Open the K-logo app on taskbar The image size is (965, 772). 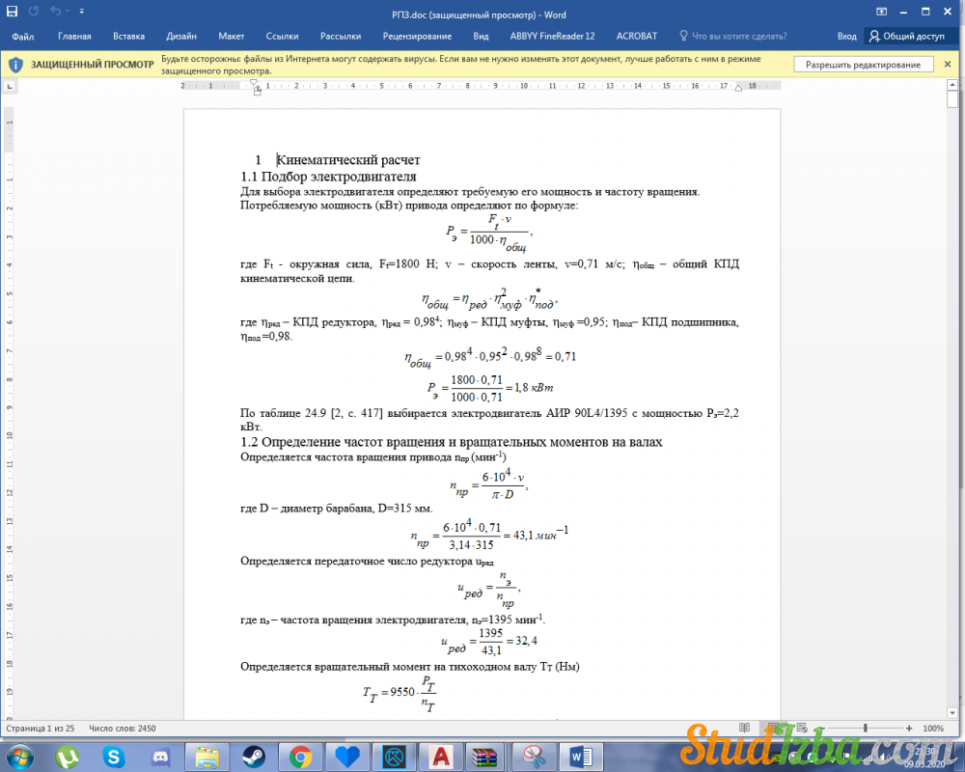pyautogui.click(x=394, y=757)
